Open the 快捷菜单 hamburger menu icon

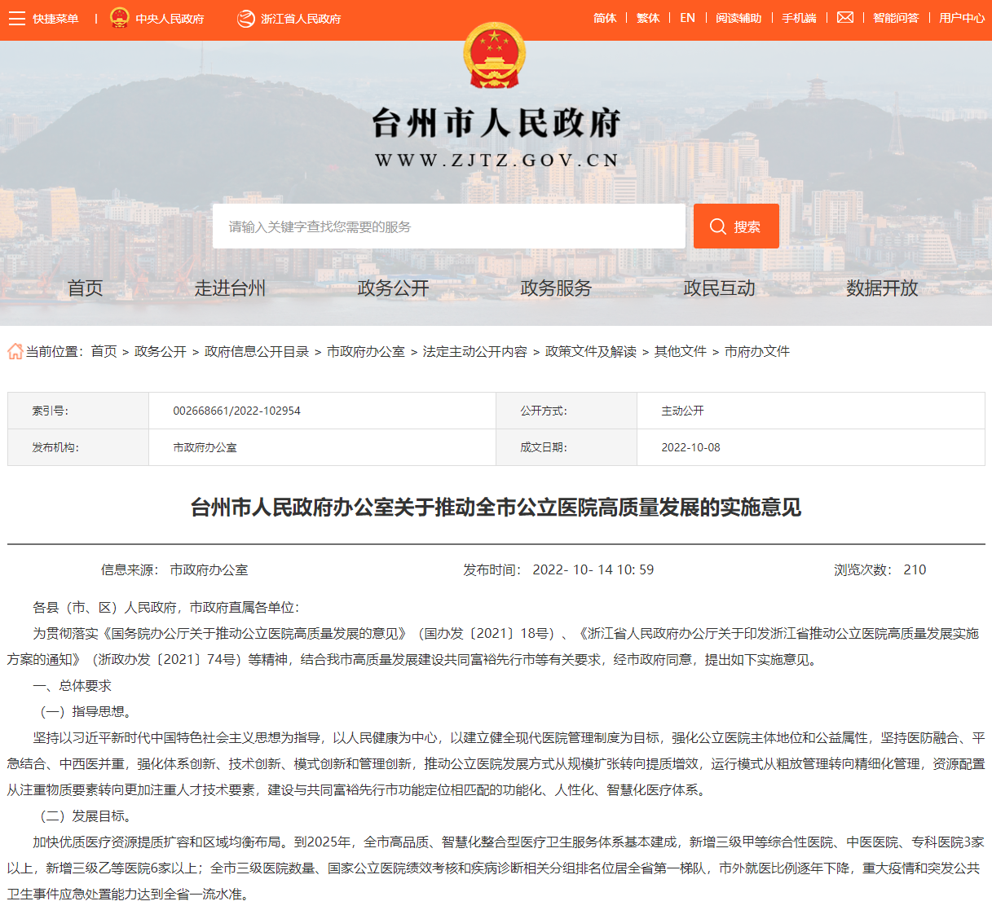16,17
